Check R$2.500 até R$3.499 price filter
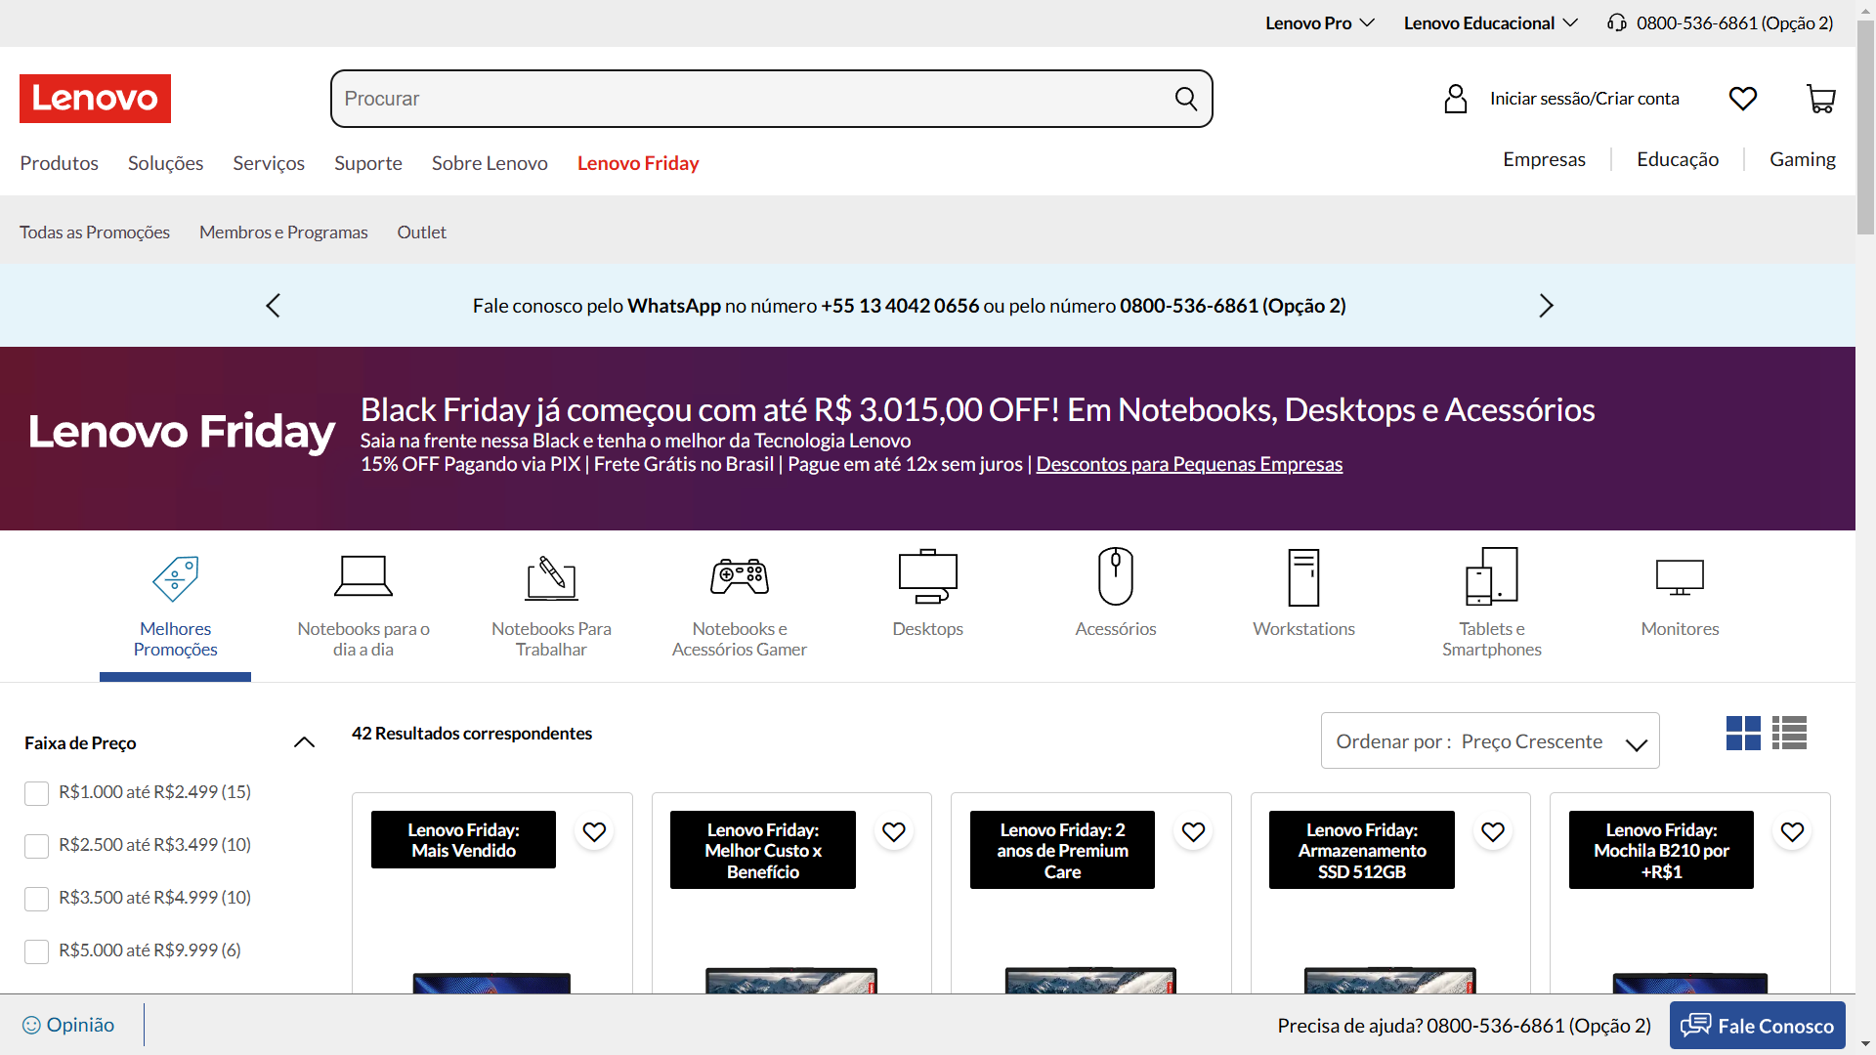The image size is (1876, 1055). [36, 846]
